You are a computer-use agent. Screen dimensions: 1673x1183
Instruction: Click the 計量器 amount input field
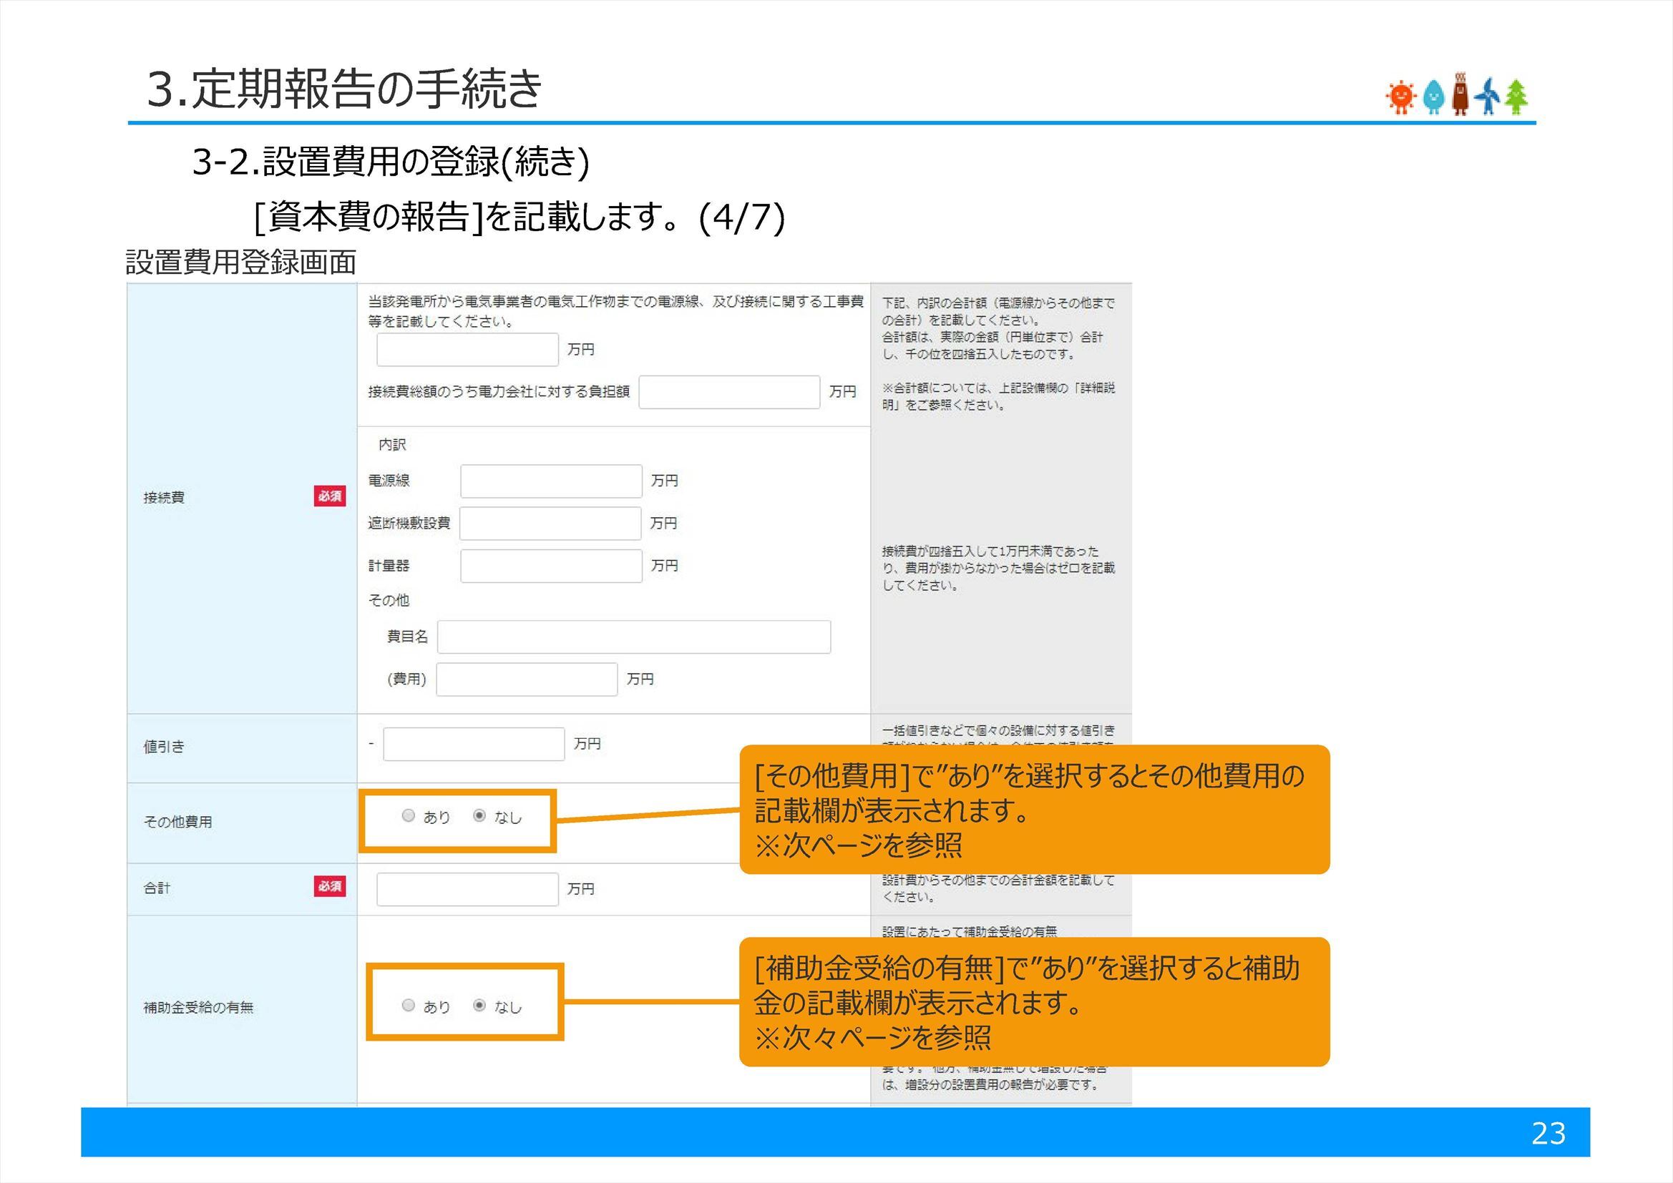click(551, 565)
